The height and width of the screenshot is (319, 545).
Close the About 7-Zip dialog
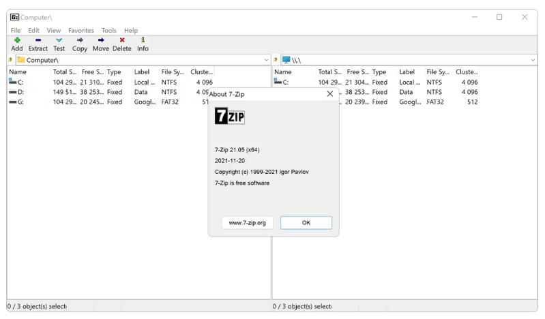click(330, 93)
